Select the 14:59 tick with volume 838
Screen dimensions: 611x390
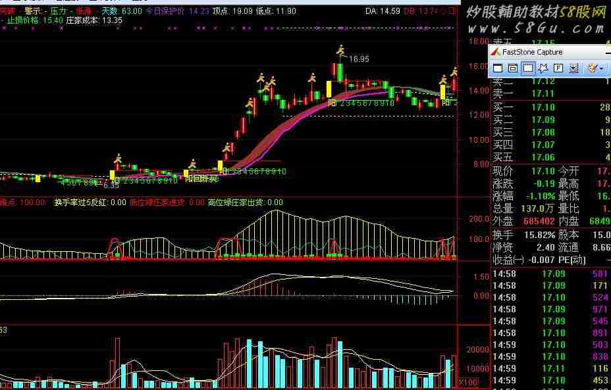point(550,356)
